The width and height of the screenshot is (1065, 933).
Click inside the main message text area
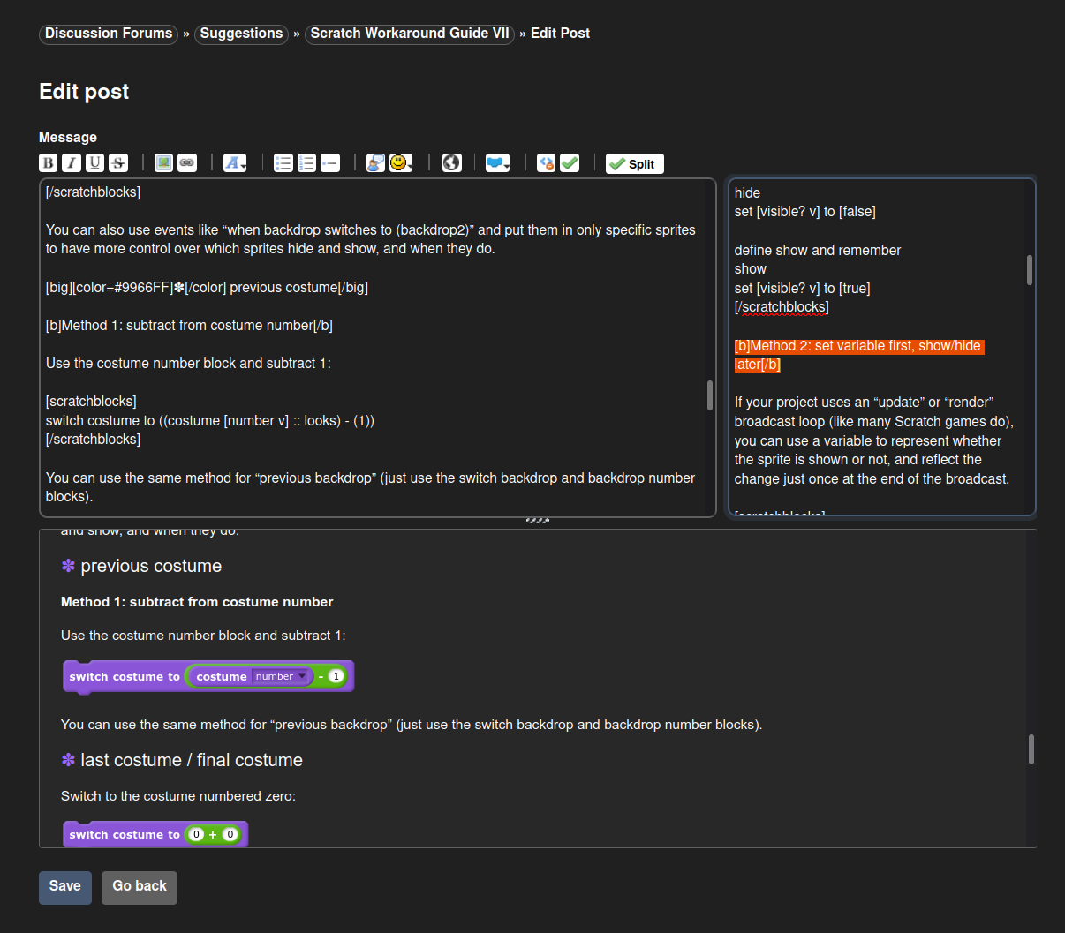378,348
